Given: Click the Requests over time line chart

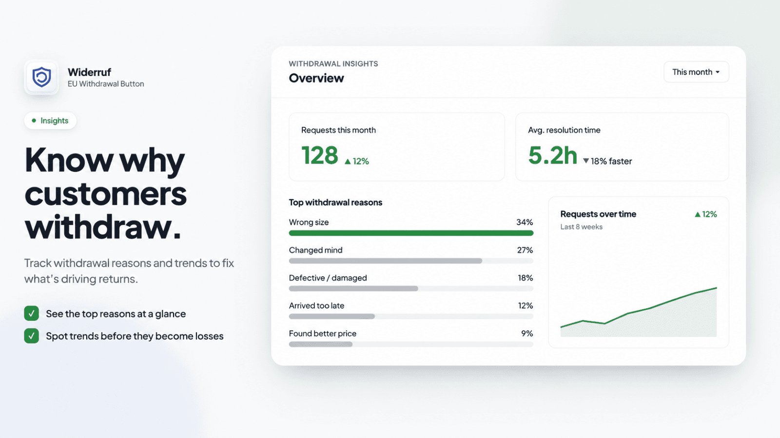Looking at the screenshot, I should [x=639, y=312].
